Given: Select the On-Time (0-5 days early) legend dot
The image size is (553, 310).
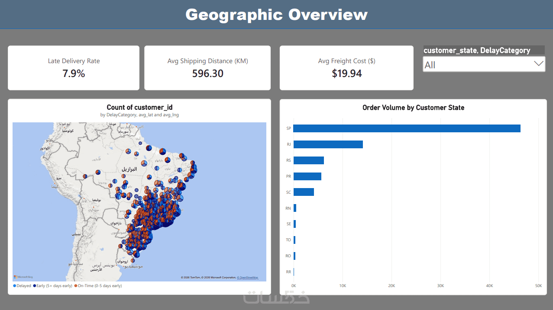Looking at the screenshot, I should (75, 286).
